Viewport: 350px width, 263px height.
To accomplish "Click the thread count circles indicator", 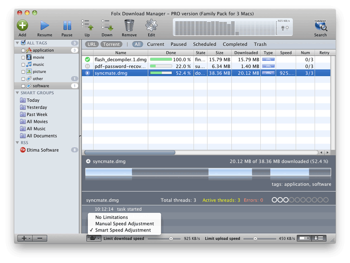I will (300, 200).
